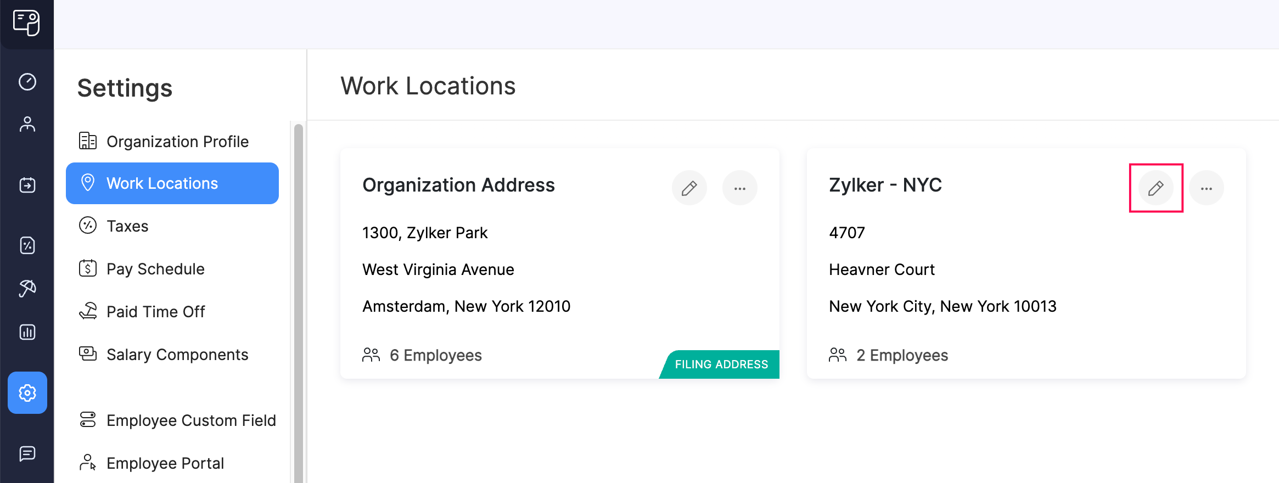Open the pay runs calendar icon
The height and width of the screenshot is (483, 1279).
27,185
